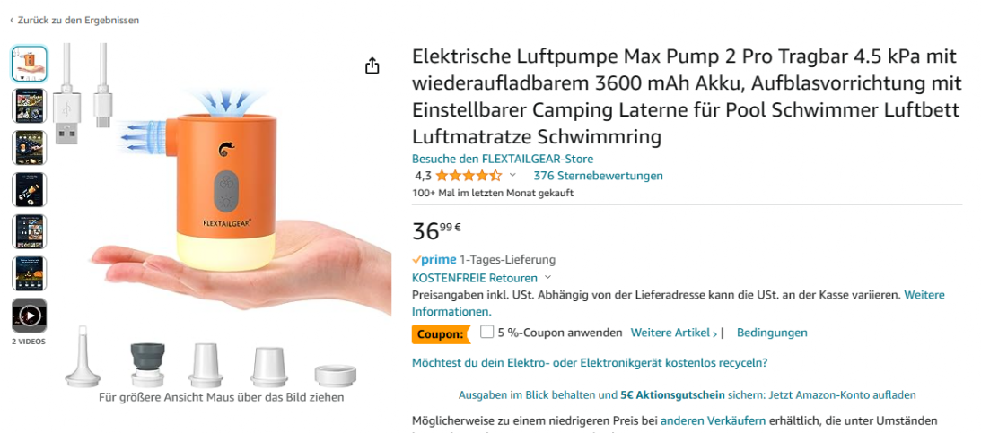This screenshot has width=981, height=433.
Task: Click the anderen Verkäufern link
Action: [x=714, y=421]
